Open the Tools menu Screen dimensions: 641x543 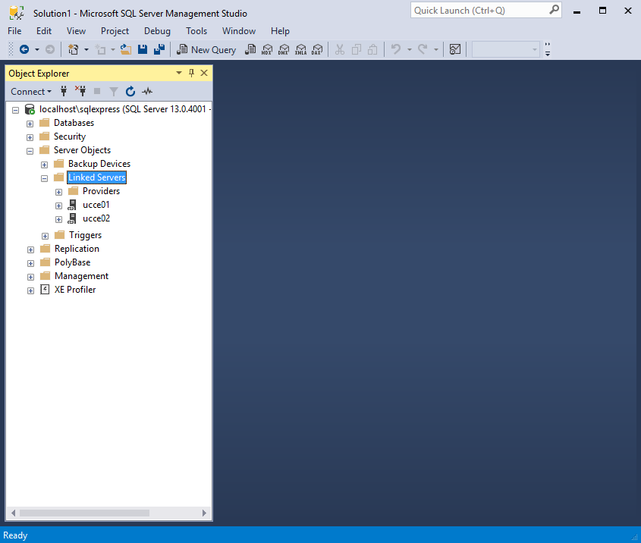pyautogui.click(x=196, y=31)
